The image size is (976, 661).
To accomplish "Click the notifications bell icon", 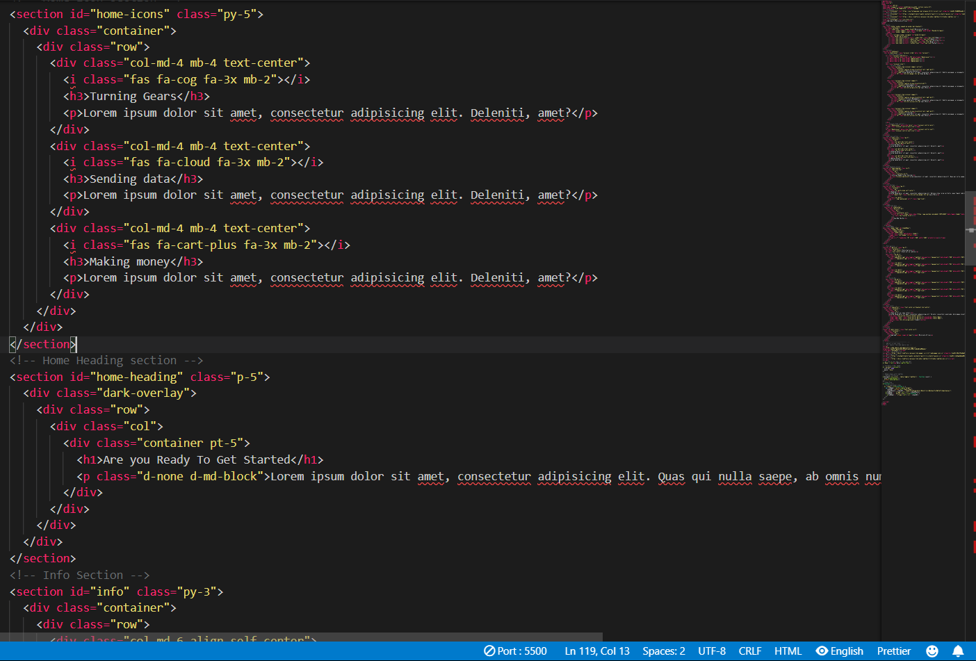I will point(958,651).
